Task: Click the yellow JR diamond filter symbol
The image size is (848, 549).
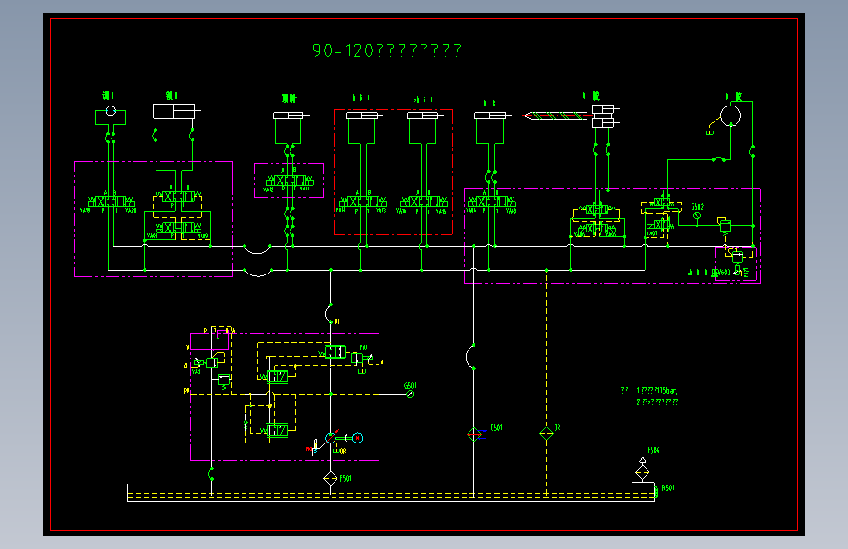Action: pyautogui.click(x=546, y=434)
